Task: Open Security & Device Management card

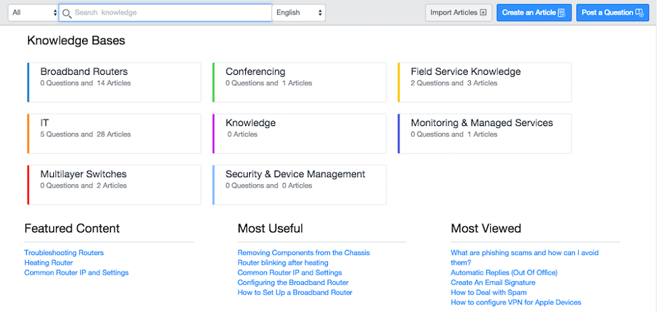Action: point(300,184)
